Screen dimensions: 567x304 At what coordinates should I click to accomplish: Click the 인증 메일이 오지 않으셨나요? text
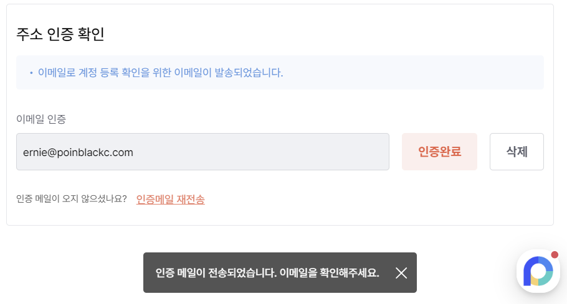click(x=72, y=199)
